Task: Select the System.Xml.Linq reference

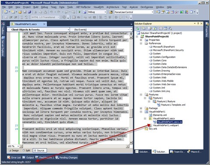Action: pyautogui.click(x=161, y=91)
